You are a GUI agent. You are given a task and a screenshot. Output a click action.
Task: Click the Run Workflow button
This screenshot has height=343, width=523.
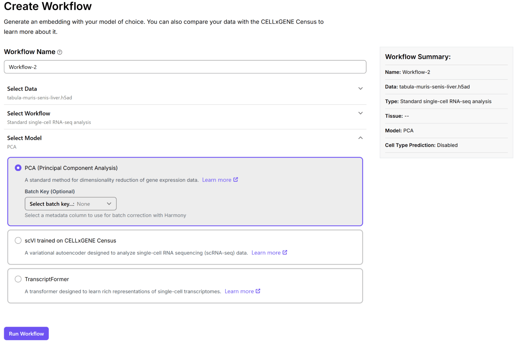tap(26, 334)
